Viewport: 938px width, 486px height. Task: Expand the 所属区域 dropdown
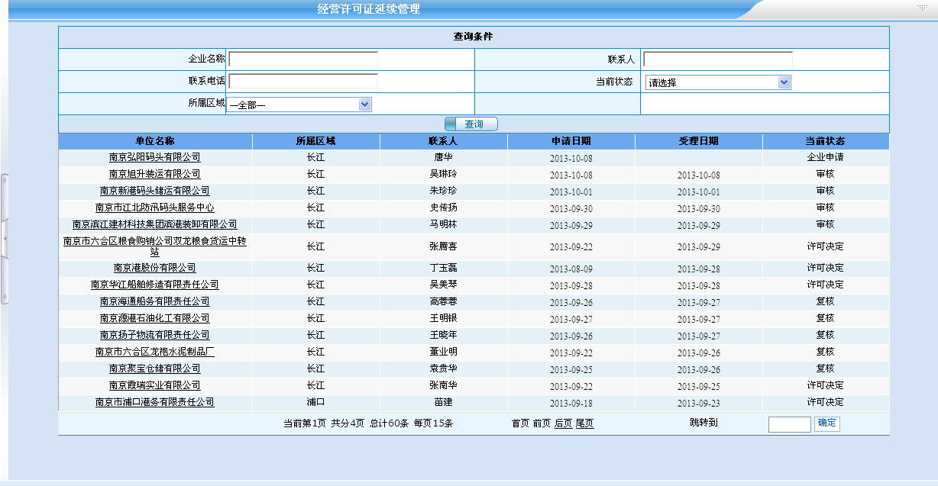[x=299, y=105]
